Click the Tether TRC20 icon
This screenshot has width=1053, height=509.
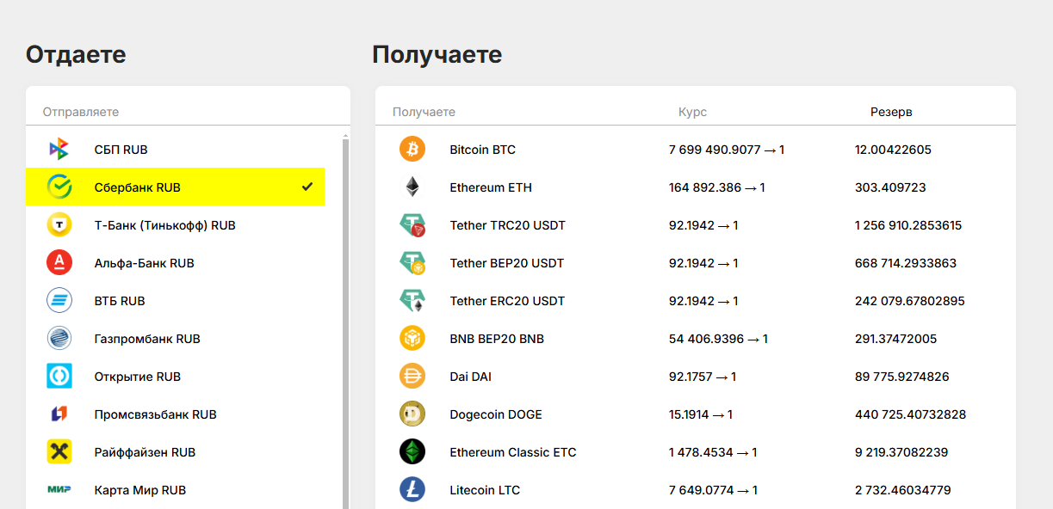(x=412, y=225)
